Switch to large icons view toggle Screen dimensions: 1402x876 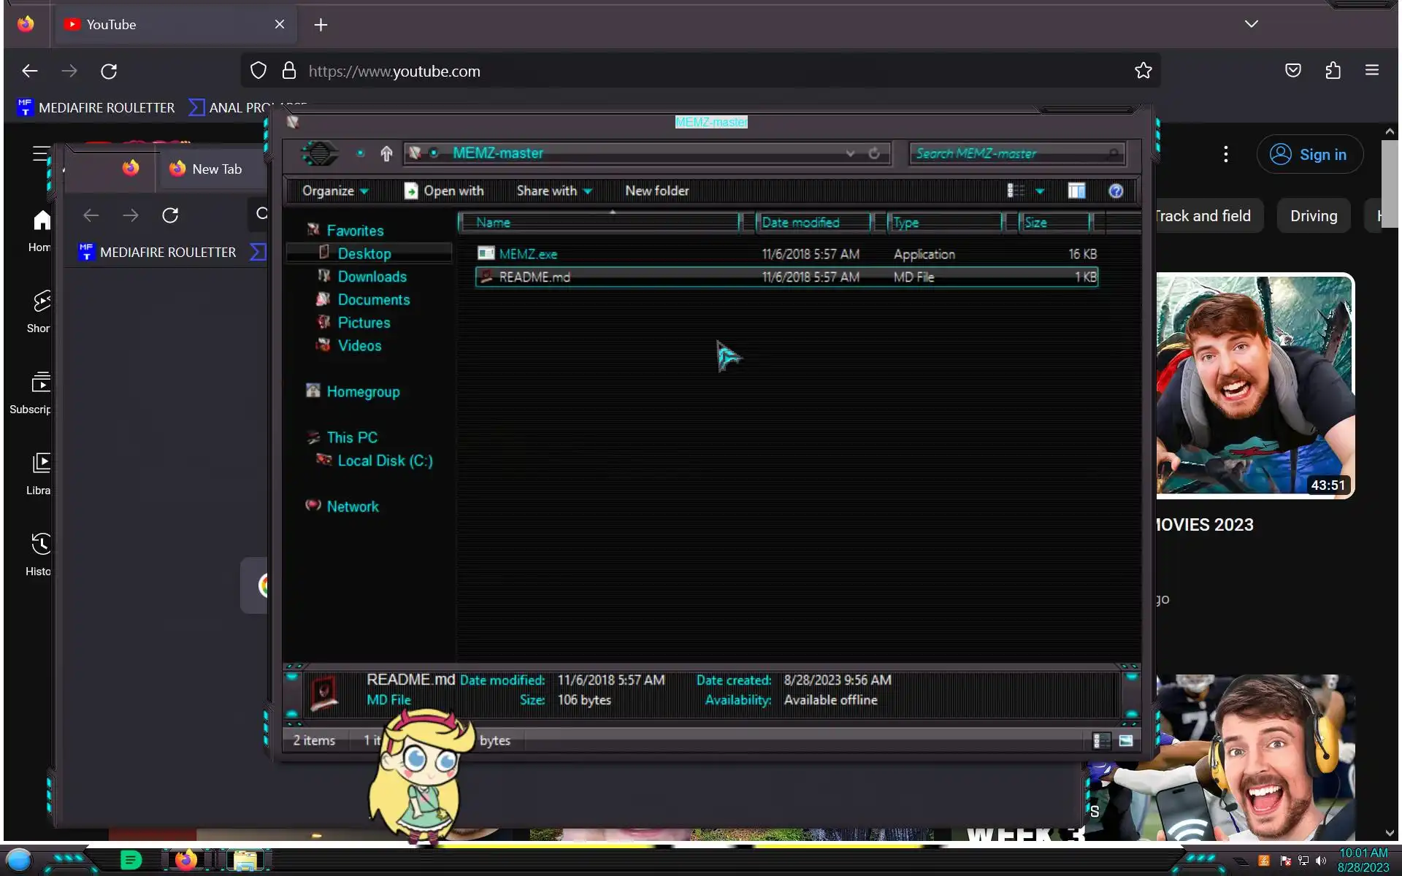point(1125,741)
